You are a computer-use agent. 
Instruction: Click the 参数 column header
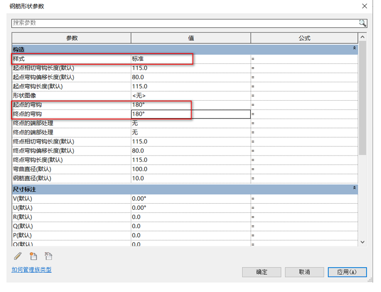[72, 38]
